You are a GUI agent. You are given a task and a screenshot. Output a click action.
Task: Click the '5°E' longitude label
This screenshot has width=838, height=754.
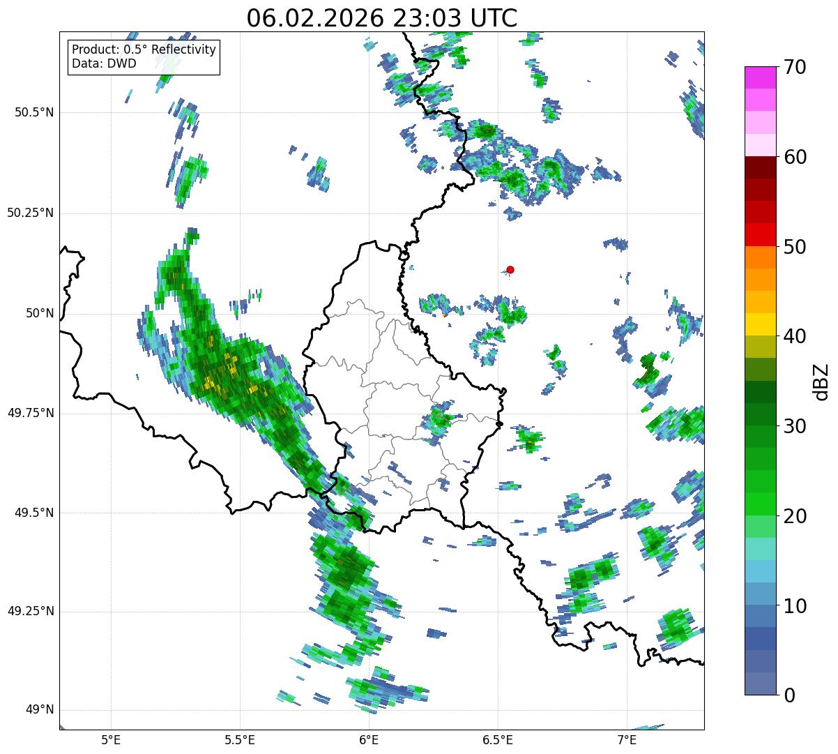tap(111, 739)
